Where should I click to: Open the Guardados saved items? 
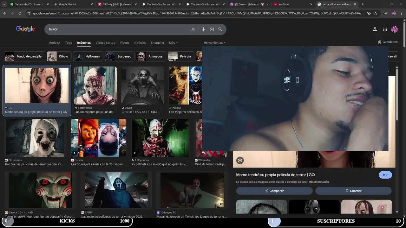(x=388, y=42)
